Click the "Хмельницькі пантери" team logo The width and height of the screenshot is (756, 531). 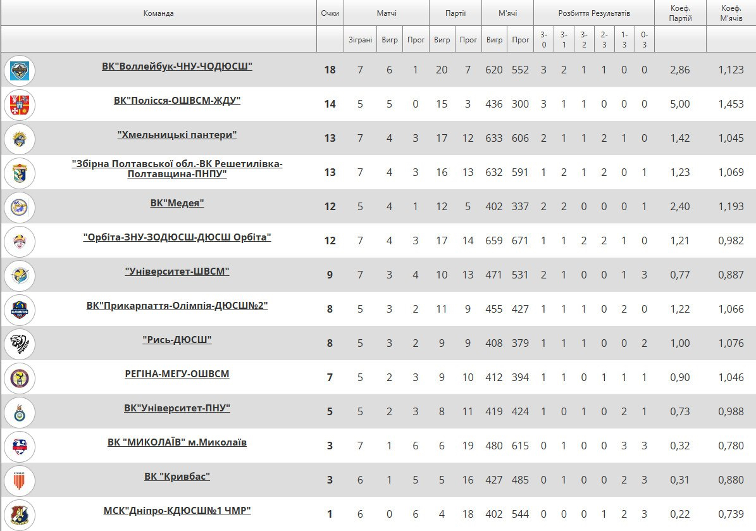pos(20,139)
